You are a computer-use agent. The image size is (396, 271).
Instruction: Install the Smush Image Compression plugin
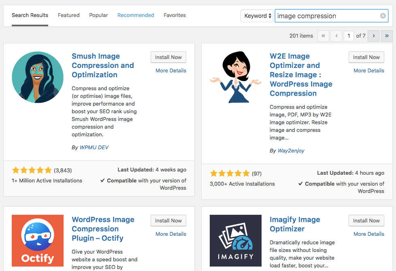coord(168,57)
